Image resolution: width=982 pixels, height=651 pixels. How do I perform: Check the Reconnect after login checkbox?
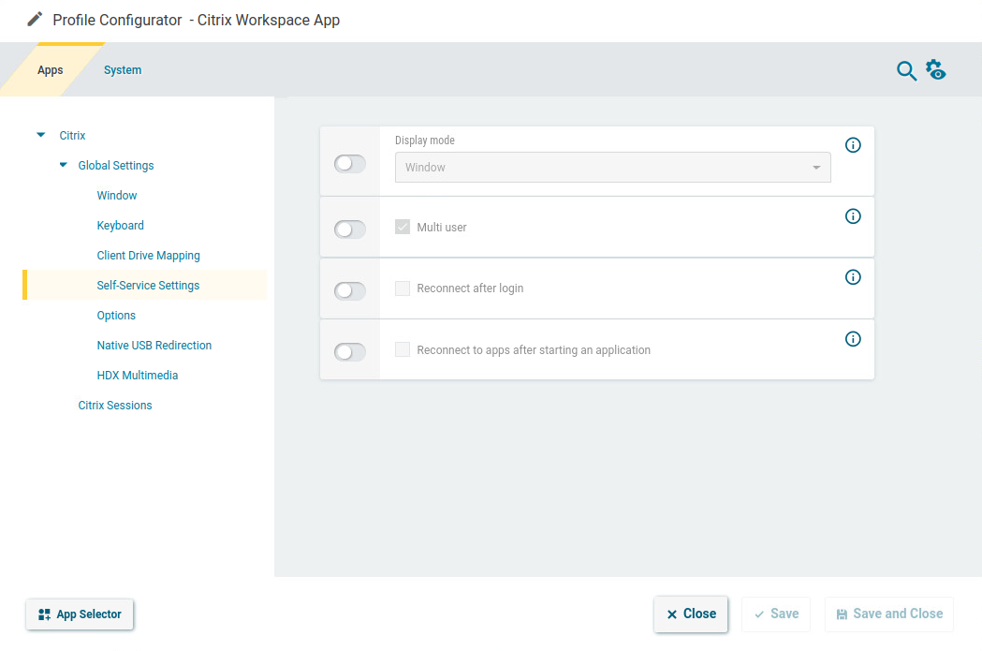click(x=402, y=289)
